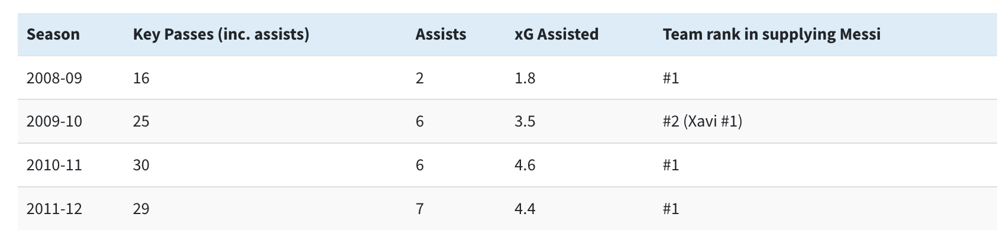Click the xG Assisted column header
The height and width of the screenshot is (246, 1003).
pyautogui.click(x=556, y=34)
